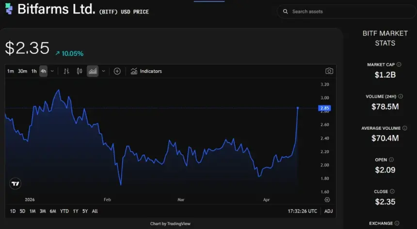The height and width of the screenshot is (229, 417).
Task: Toggle the ADJ adjusted data button
Action: [x=328, y=211]
